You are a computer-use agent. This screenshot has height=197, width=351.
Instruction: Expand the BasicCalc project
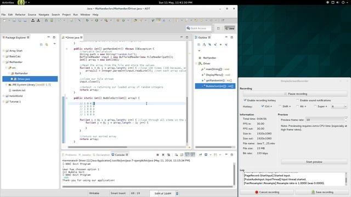pyautogui.click(x=4, y=56)
